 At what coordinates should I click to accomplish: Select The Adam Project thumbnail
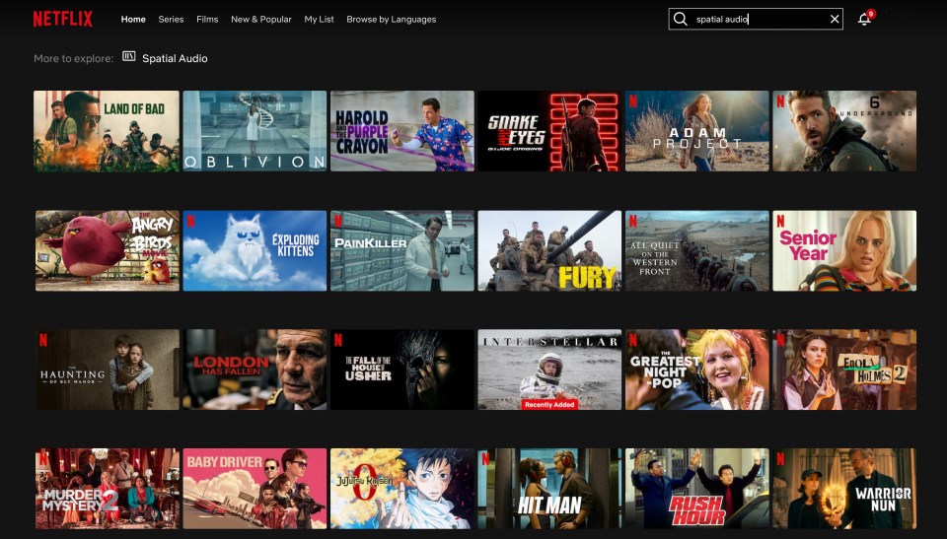(697, 131)
